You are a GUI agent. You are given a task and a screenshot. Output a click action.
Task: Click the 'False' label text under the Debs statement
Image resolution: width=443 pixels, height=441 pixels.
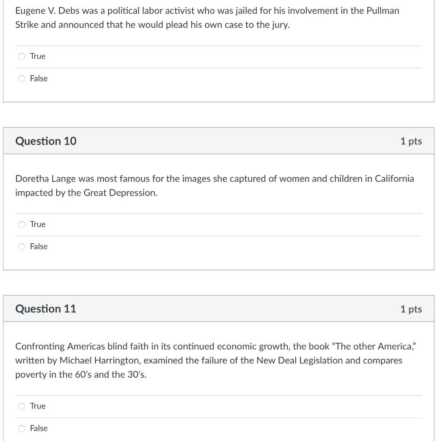[39, 79]
